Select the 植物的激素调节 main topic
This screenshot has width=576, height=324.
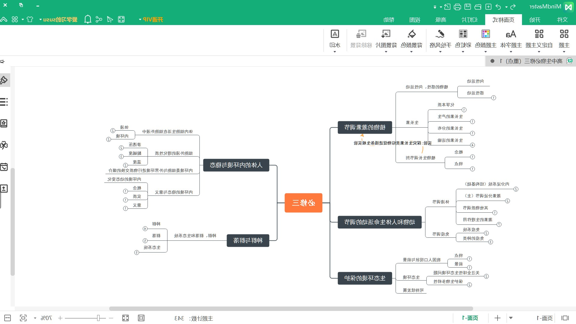(x=365, y=127)
